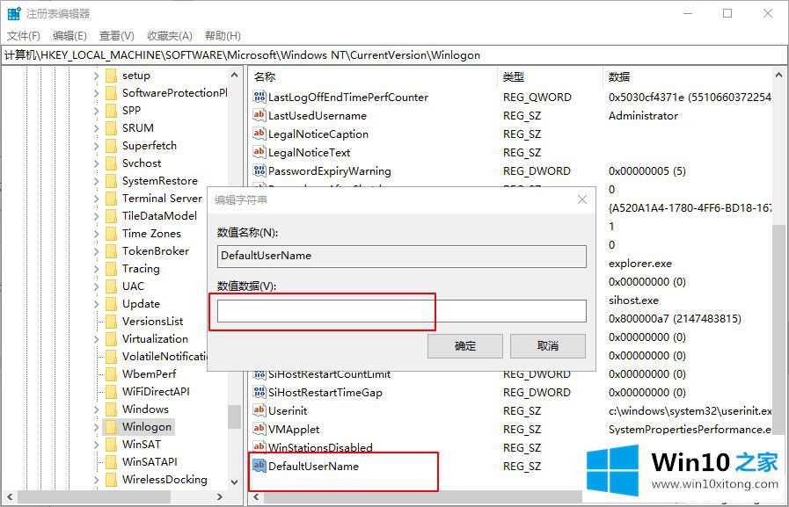Click the tree pane scroll down arrow
The width and height of the screenshot is (789, 507).
(x=234, y=482)
